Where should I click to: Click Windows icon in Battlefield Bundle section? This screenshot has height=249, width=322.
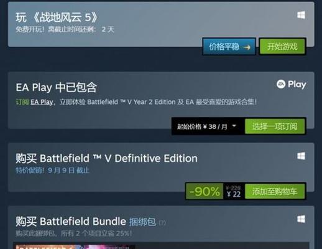point(301,219)
